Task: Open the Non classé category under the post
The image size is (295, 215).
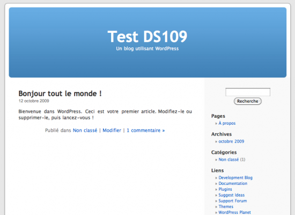Action: pos(85,130)
